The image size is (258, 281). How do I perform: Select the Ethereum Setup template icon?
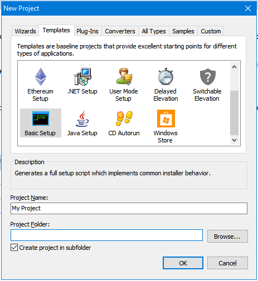click(41, 77)
